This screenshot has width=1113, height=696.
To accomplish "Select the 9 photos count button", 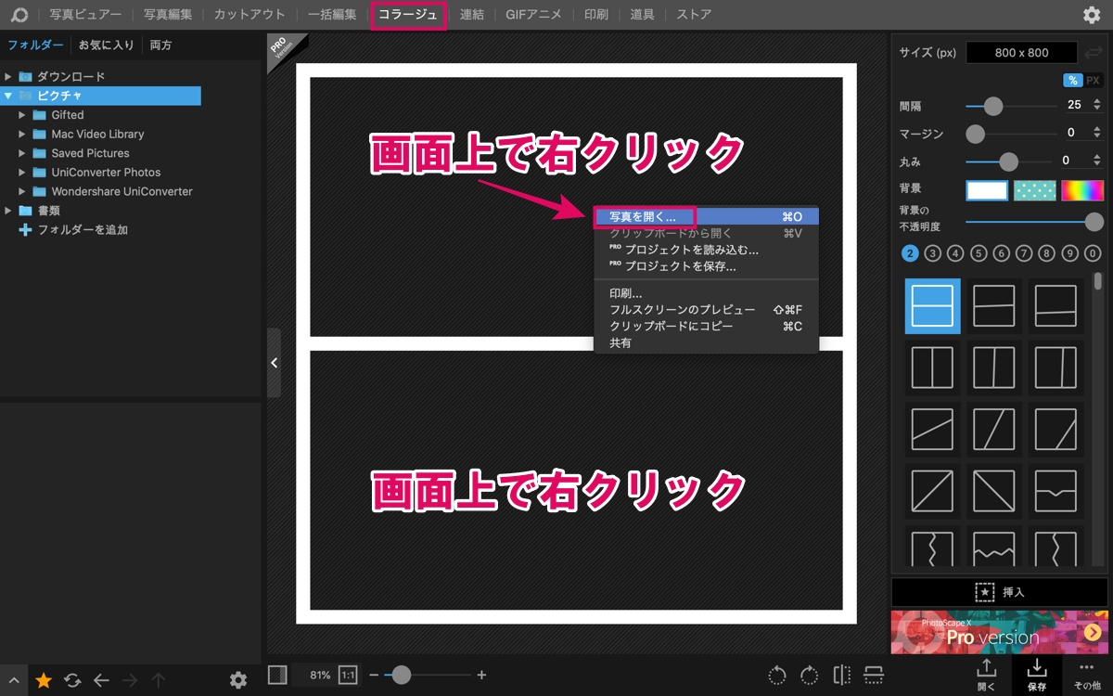I will [1070, 253].
